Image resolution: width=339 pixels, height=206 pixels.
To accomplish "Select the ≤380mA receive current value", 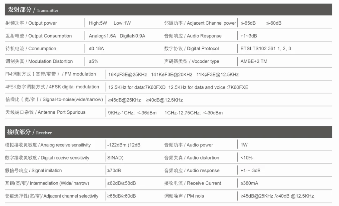I will (249, 183).
